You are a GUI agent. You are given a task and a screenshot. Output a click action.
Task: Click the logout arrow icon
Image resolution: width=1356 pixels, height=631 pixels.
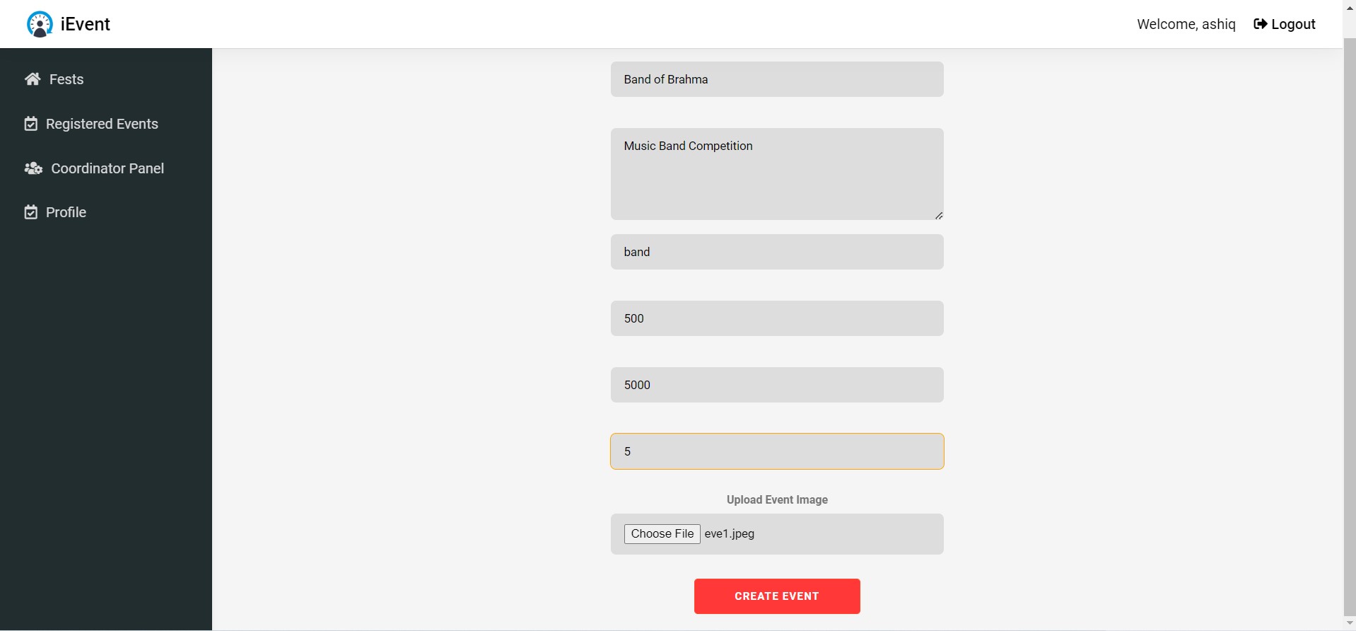(1261, 23)
